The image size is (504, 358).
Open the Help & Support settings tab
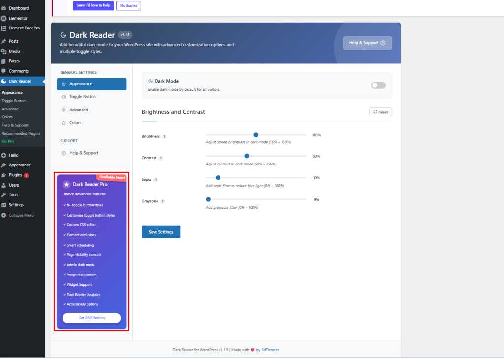(x=92, y=153)
